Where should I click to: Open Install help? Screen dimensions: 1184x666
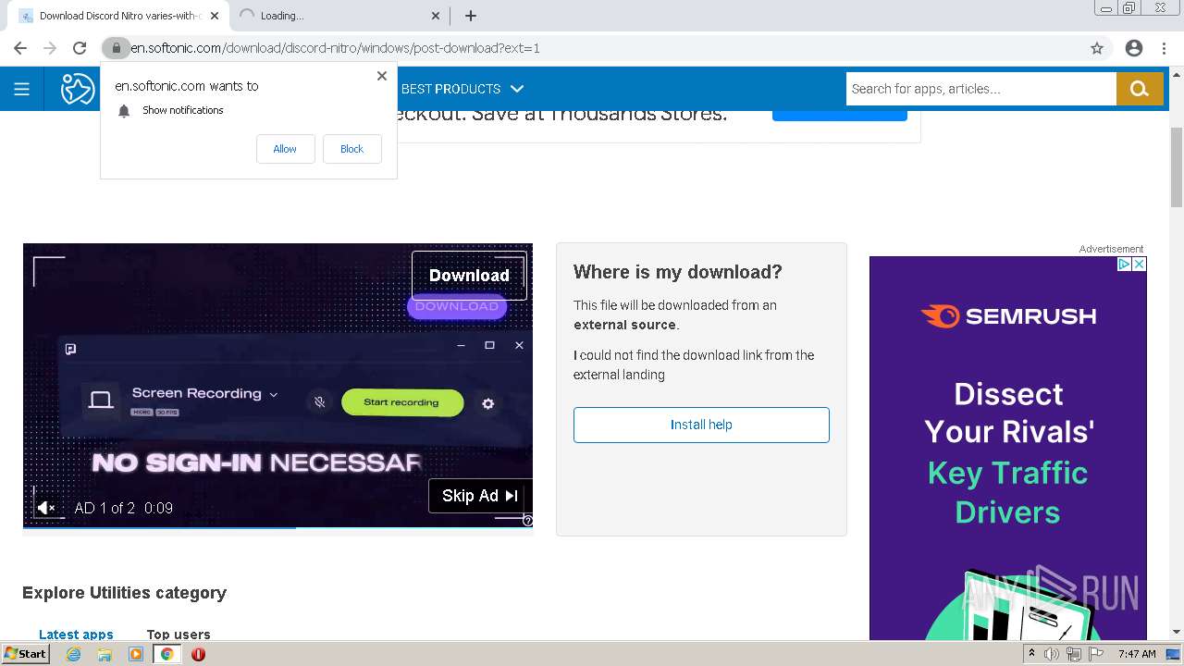pyautogui.click(x=701, y=425)
